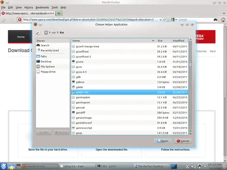Click the Open button
The image size is (227, 170).
pyautogui.click(x=163, y=141)
